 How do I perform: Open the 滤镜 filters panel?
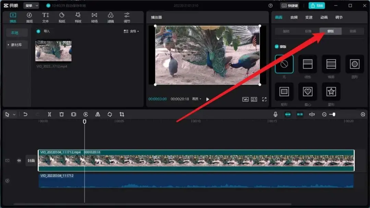[110, 18]
